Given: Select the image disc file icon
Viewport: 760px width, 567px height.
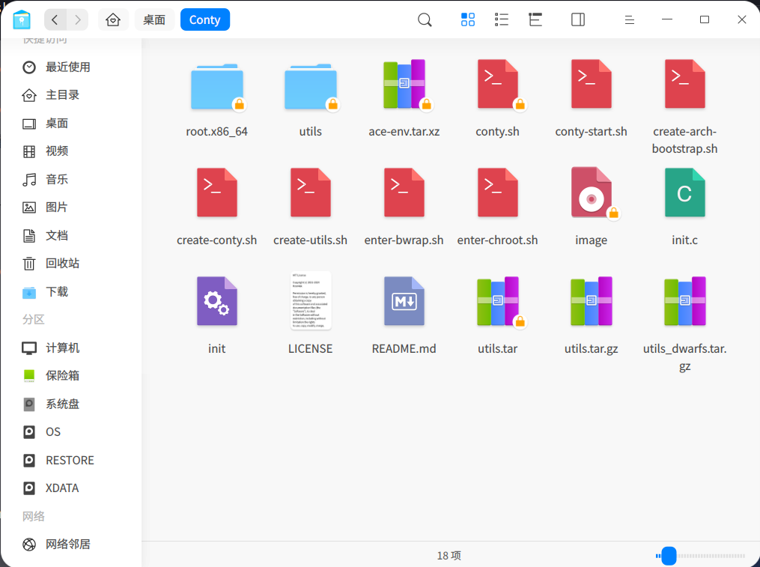Looking at the screenshot, I should point(592,193).
